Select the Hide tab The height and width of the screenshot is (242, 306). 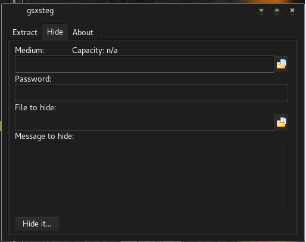[55, 32]
